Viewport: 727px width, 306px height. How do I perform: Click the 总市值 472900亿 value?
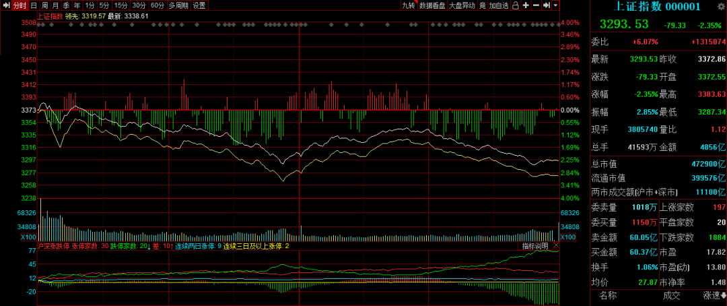[x=708, y=164]
